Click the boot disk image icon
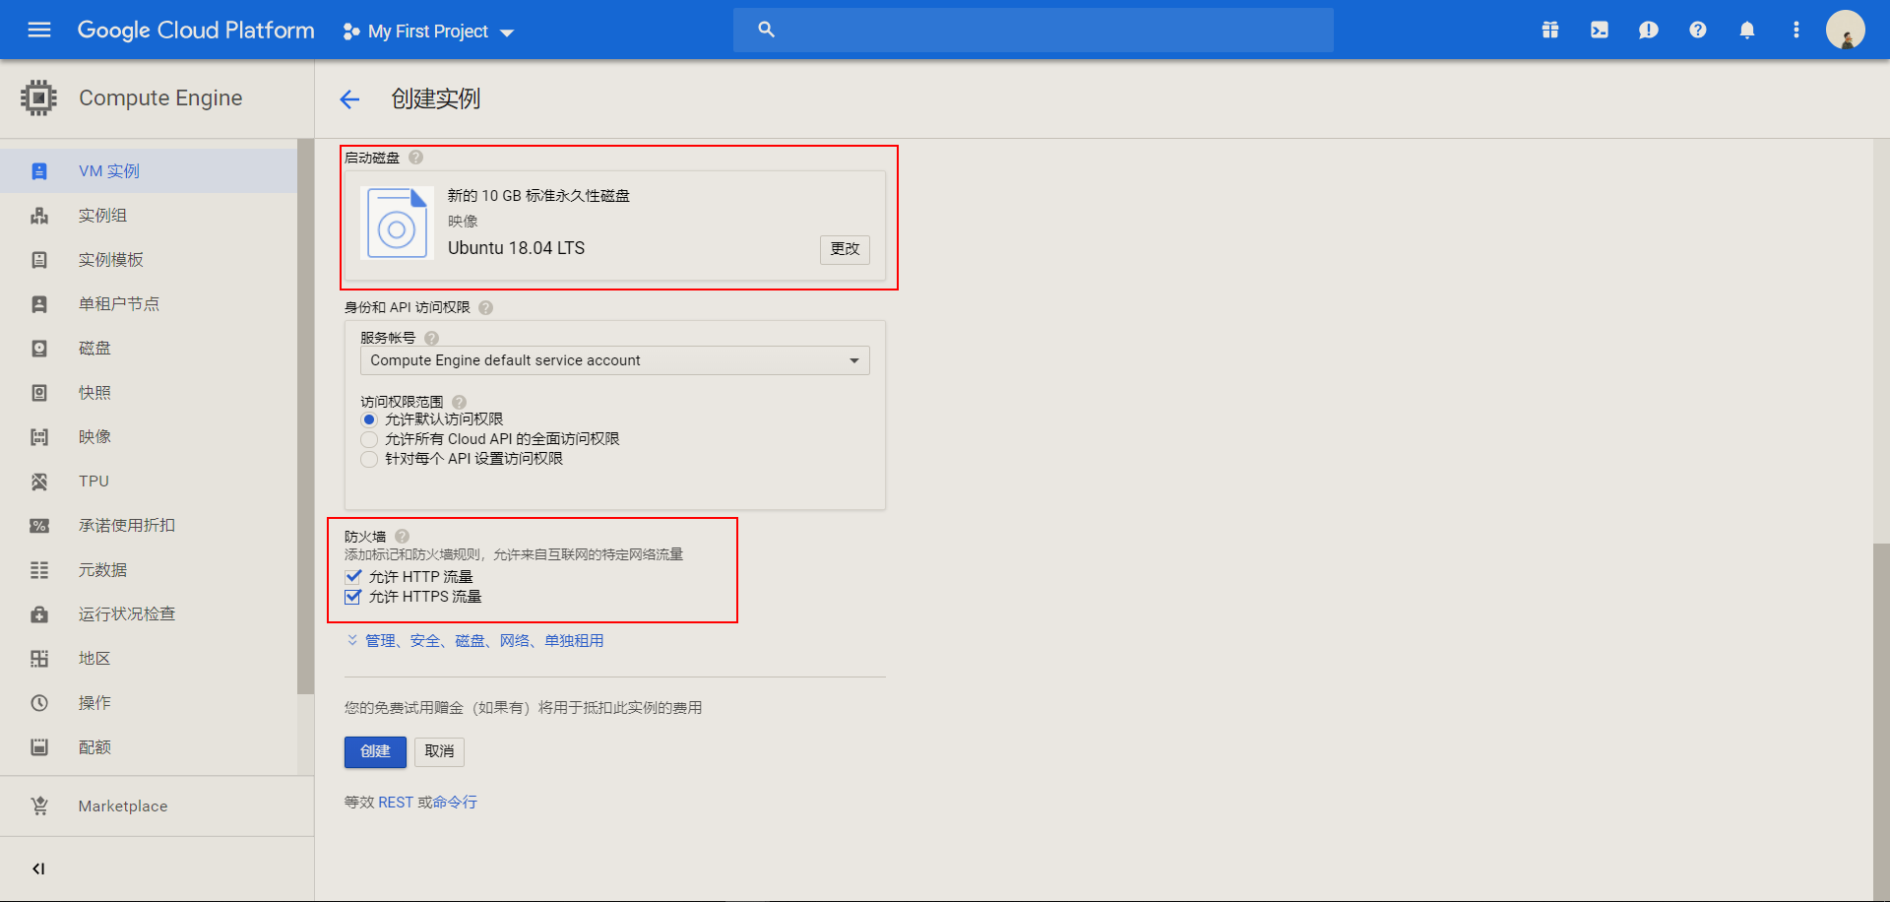 (397, 224)
